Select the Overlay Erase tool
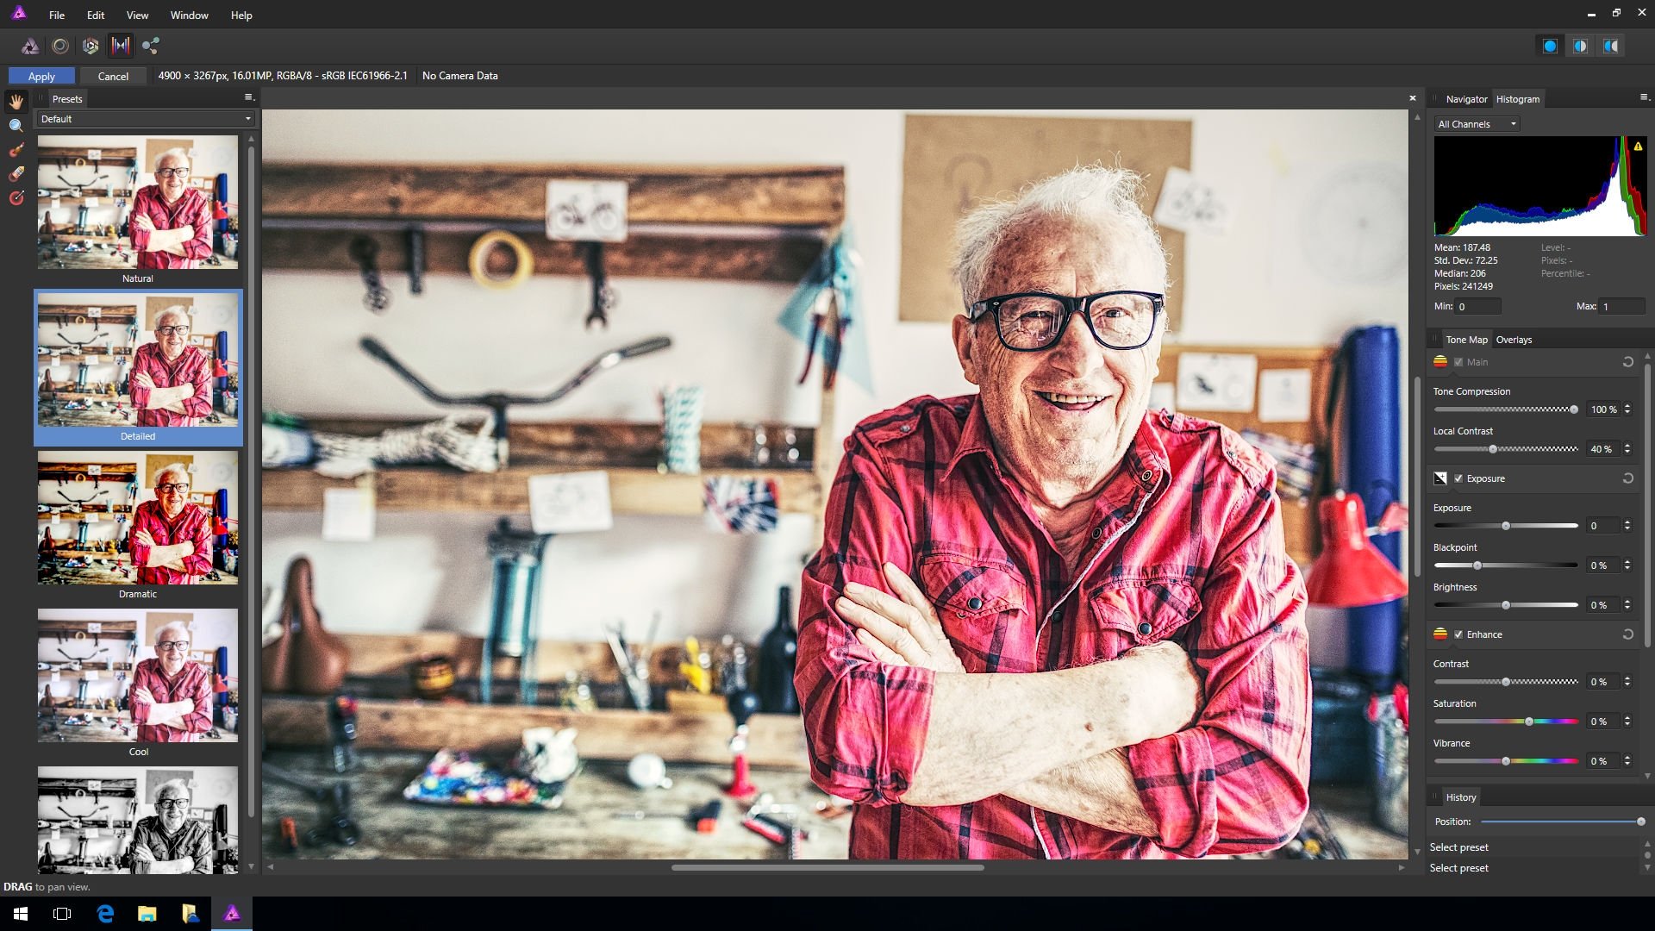Viewport: 1655px width, 931px height. click(x=16, y=174)
